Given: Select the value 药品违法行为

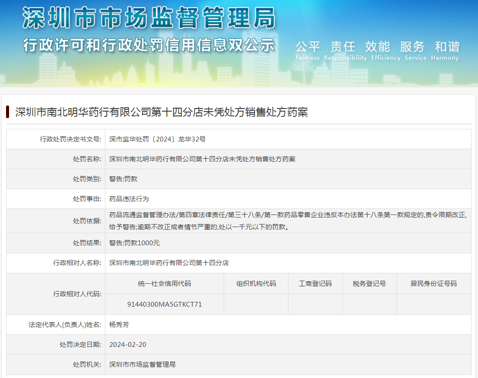Looking at the screenshot, I should tap(129, 199).
